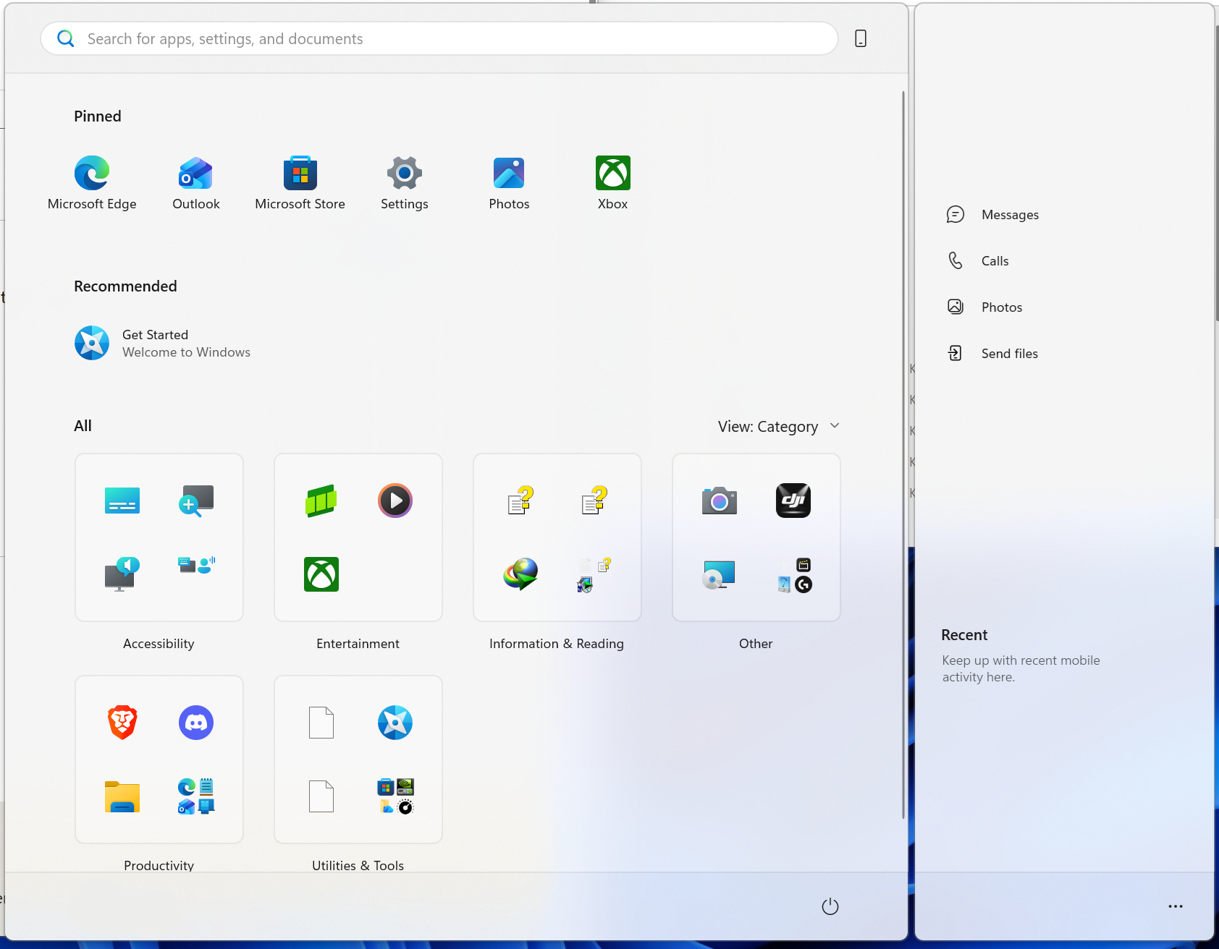
Task: Open Media Player in Entertainment category
Action: pyautogui.click(x=395, y=501)
